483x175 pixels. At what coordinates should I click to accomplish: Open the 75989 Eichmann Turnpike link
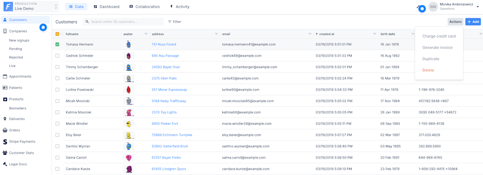point(172,135)
